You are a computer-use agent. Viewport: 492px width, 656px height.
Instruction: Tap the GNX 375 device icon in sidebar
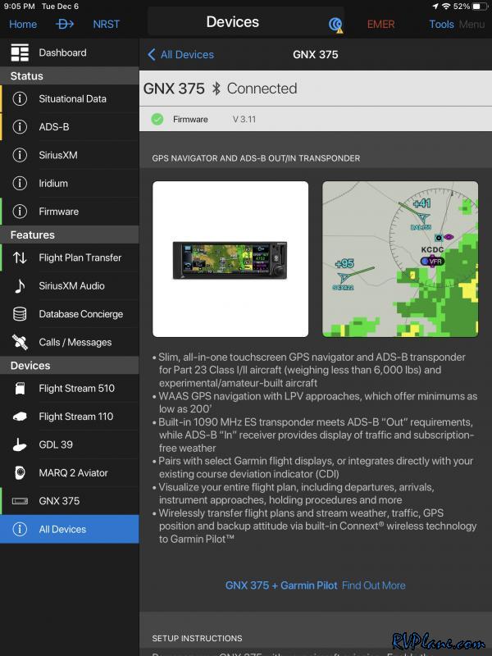[20, 501]
